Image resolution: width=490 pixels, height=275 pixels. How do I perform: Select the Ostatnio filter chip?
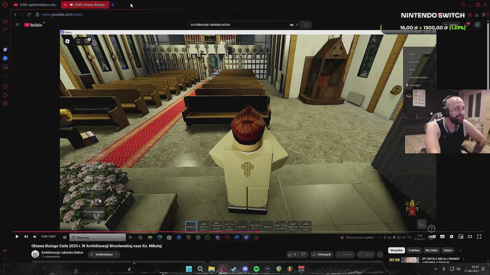pos(449,251)
